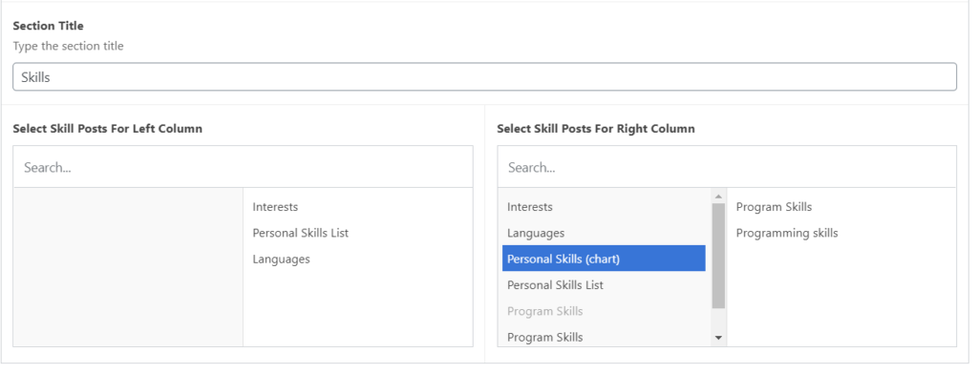Click the scrollbar thumb of Right Column list
Viewport: 978px width, 374px height.
click(x=718, y=256)
